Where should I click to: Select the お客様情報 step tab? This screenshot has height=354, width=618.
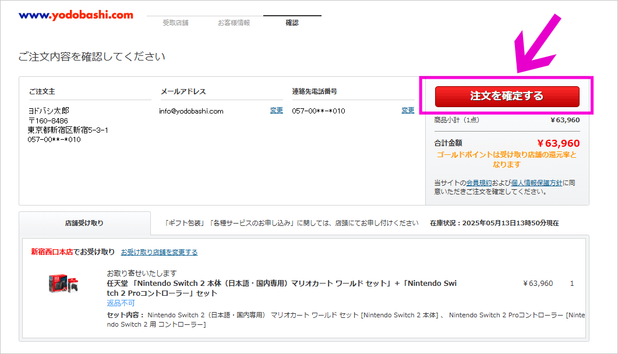[x=234, y=23]
